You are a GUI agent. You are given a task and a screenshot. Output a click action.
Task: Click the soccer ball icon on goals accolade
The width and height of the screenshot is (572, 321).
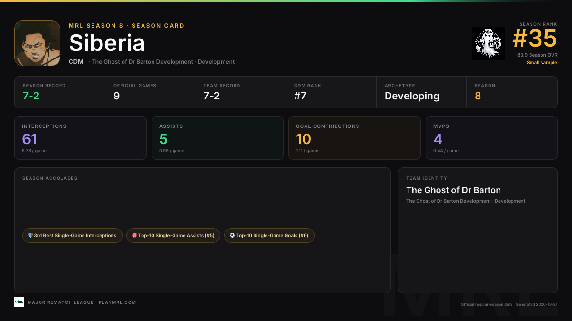pos(232,235)
